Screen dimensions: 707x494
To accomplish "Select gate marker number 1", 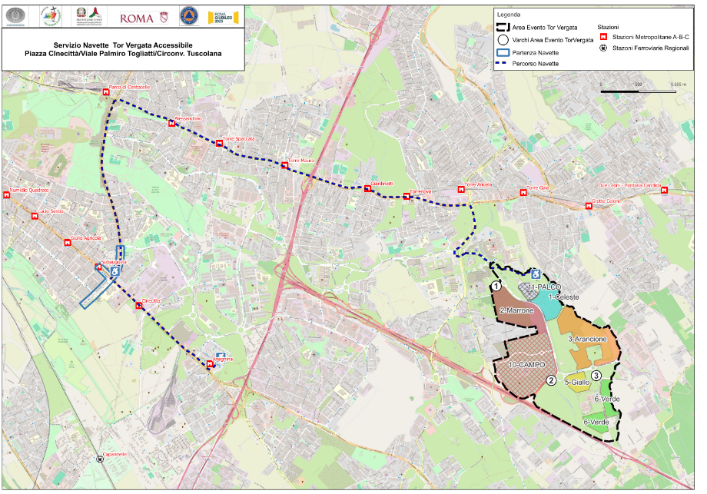I will pyautogui.click(x=496, y=286).
